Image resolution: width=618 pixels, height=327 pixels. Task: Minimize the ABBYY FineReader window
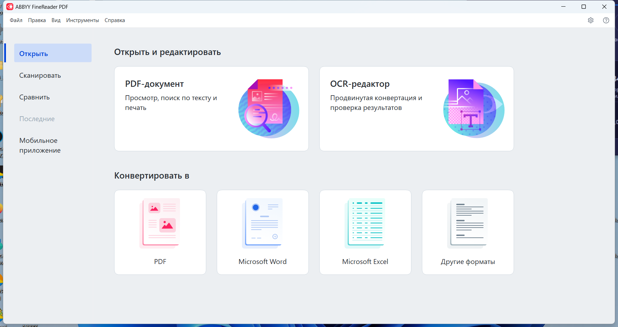[563, 7]
